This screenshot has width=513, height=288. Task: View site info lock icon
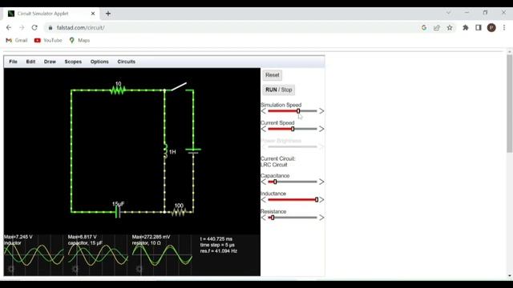click(50, 28)
